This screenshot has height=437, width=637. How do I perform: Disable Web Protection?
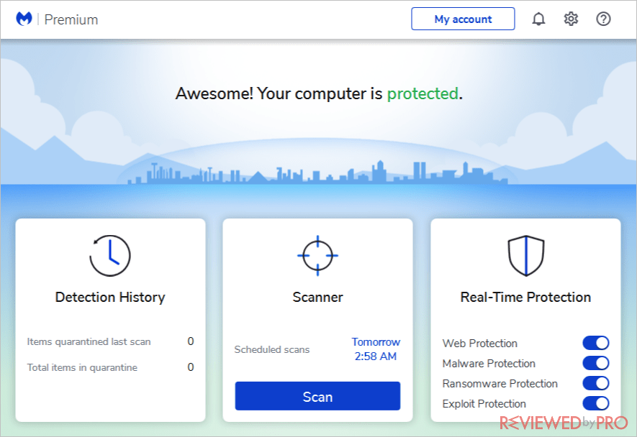click(x=595, y=343)
